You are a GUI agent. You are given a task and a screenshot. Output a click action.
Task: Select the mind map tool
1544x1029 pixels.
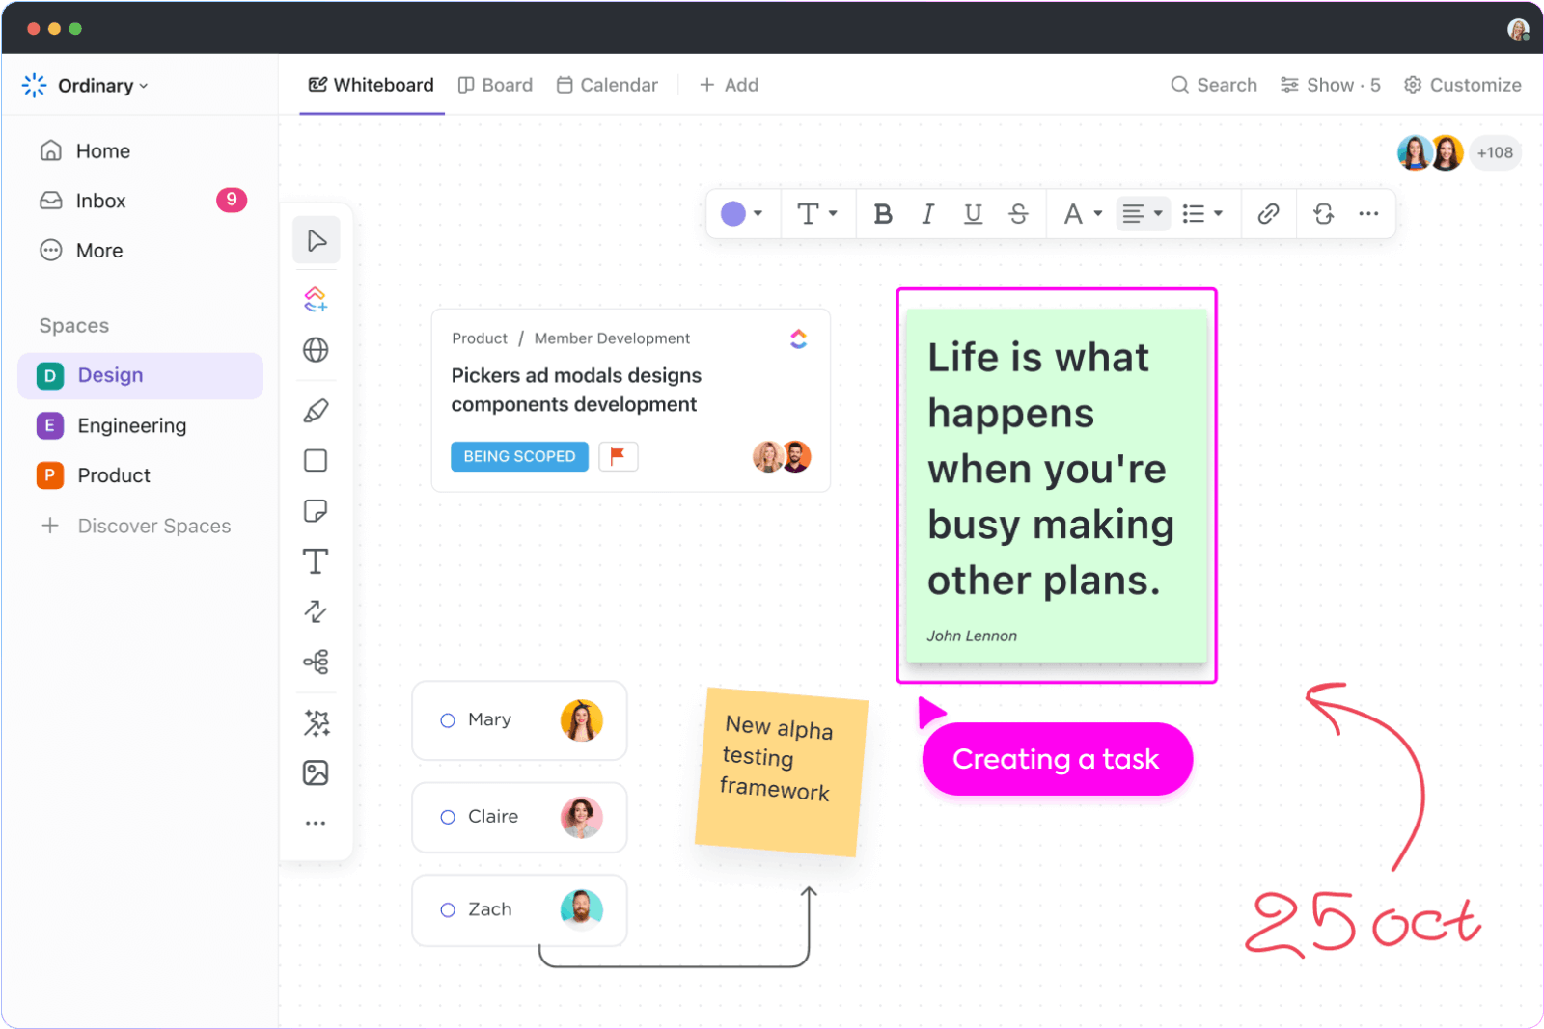click(316, 662)
